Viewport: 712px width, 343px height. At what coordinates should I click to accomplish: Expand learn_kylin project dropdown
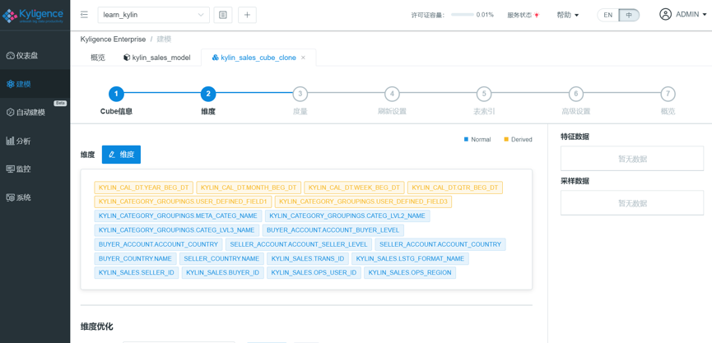coord(153,15)
